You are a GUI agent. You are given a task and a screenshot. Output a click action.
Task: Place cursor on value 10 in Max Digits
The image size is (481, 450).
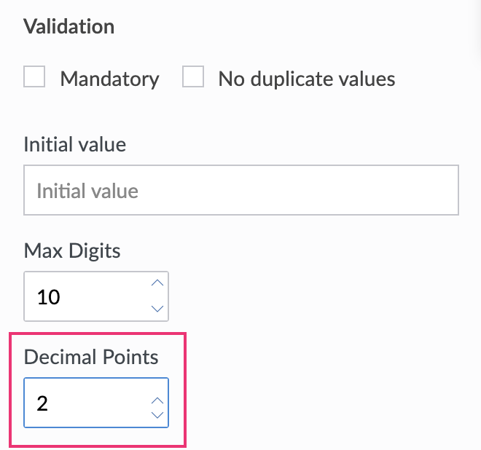pos(48,297)
